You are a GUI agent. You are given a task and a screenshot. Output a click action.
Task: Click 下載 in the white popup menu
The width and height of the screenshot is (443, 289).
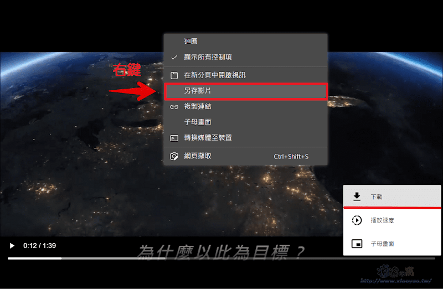tap(392, 197)
